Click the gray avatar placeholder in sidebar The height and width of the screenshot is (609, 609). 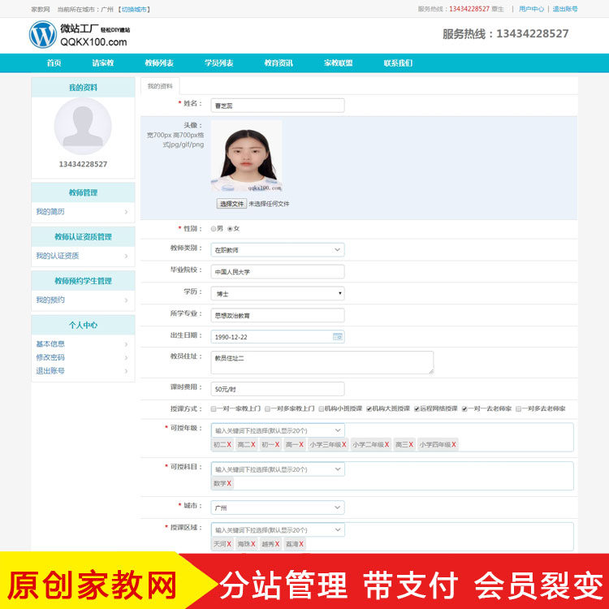point(83,126)
